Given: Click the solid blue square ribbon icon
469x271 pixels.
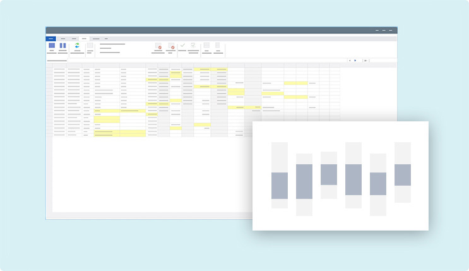Looking at the screenshot, I should coord(52,45).
